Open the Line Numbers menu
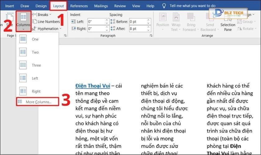 [48, 22]
